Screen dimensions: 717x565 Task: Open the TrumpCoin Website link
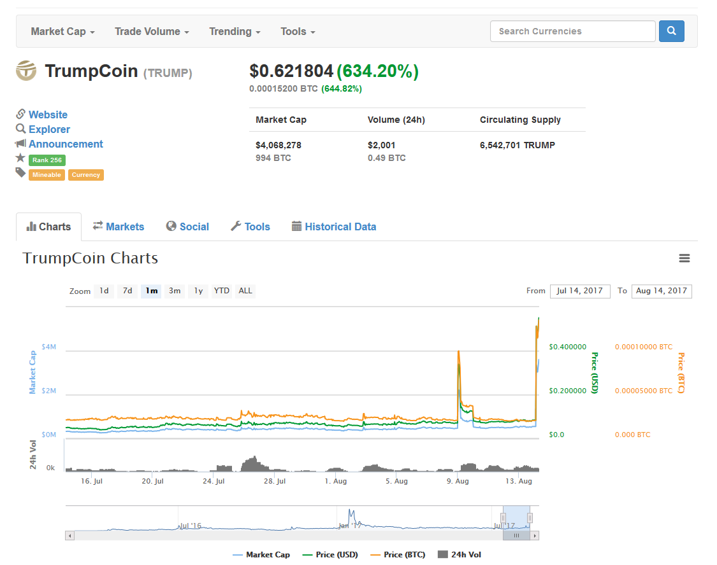tap(48, 115)
